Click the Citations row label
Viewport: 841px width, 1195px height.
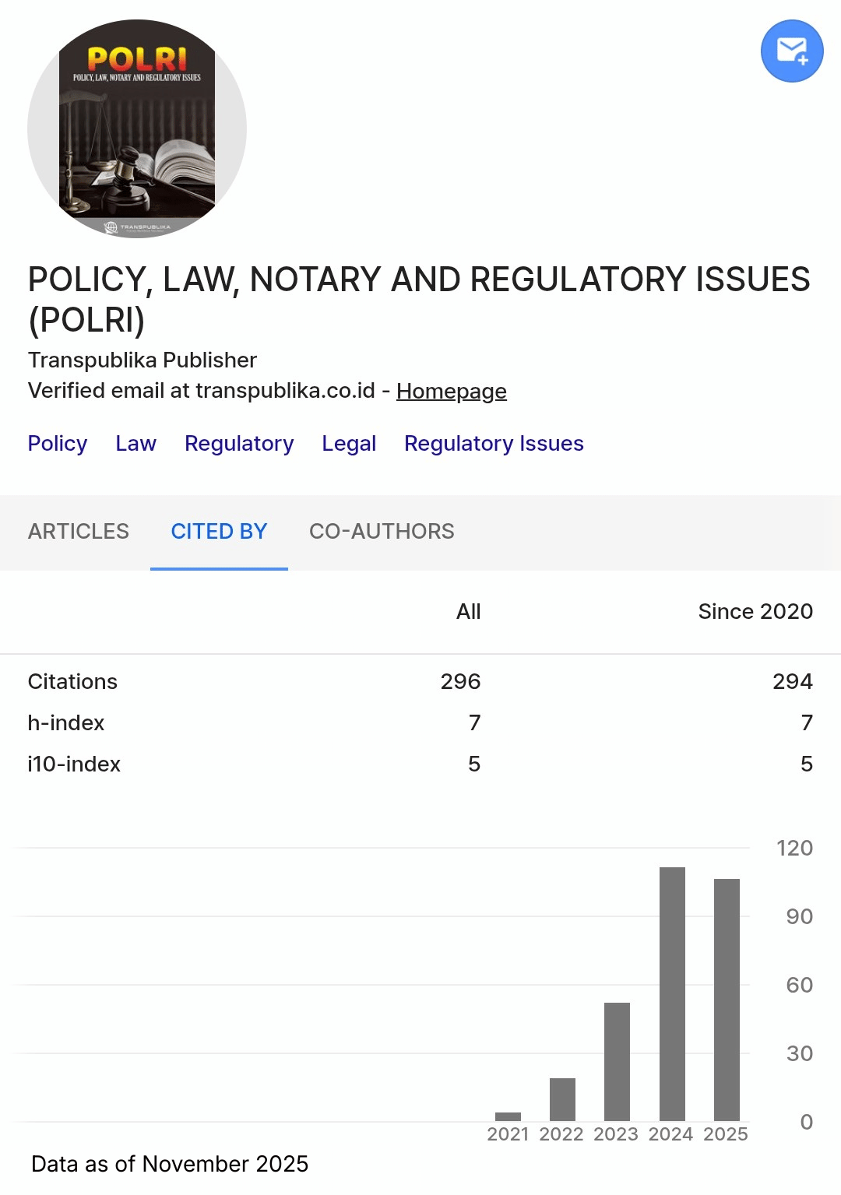[x=72, y=682]
